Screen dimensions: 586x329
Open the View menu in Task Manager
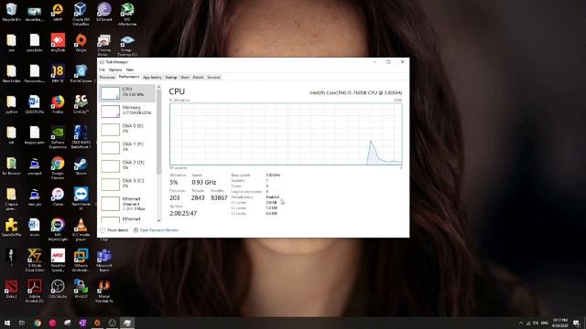tap(130, 69)
